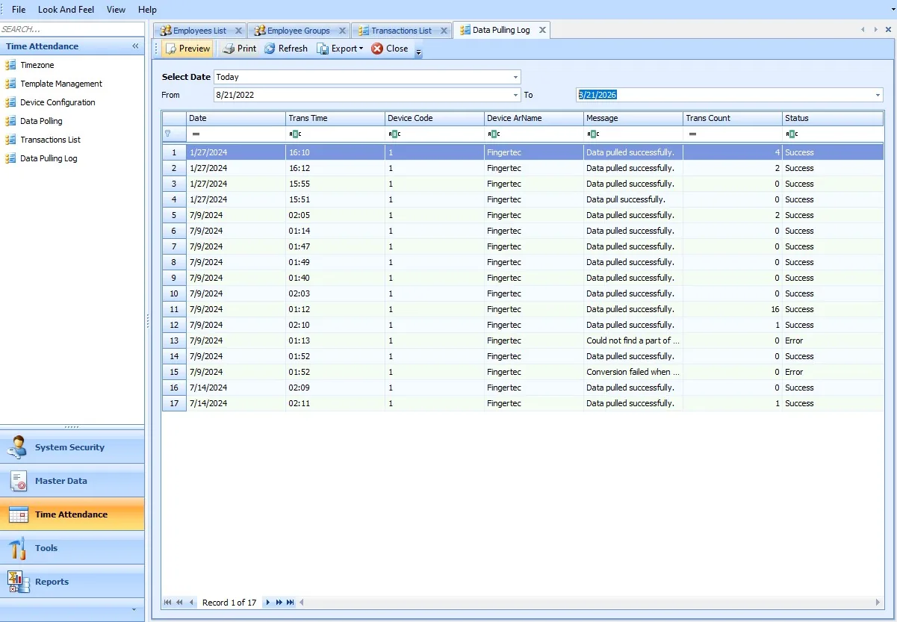The height and width of the screenshot is (622, 897).
Task: Click the SEARCH box in sidebar
Action: coord(72,29)
